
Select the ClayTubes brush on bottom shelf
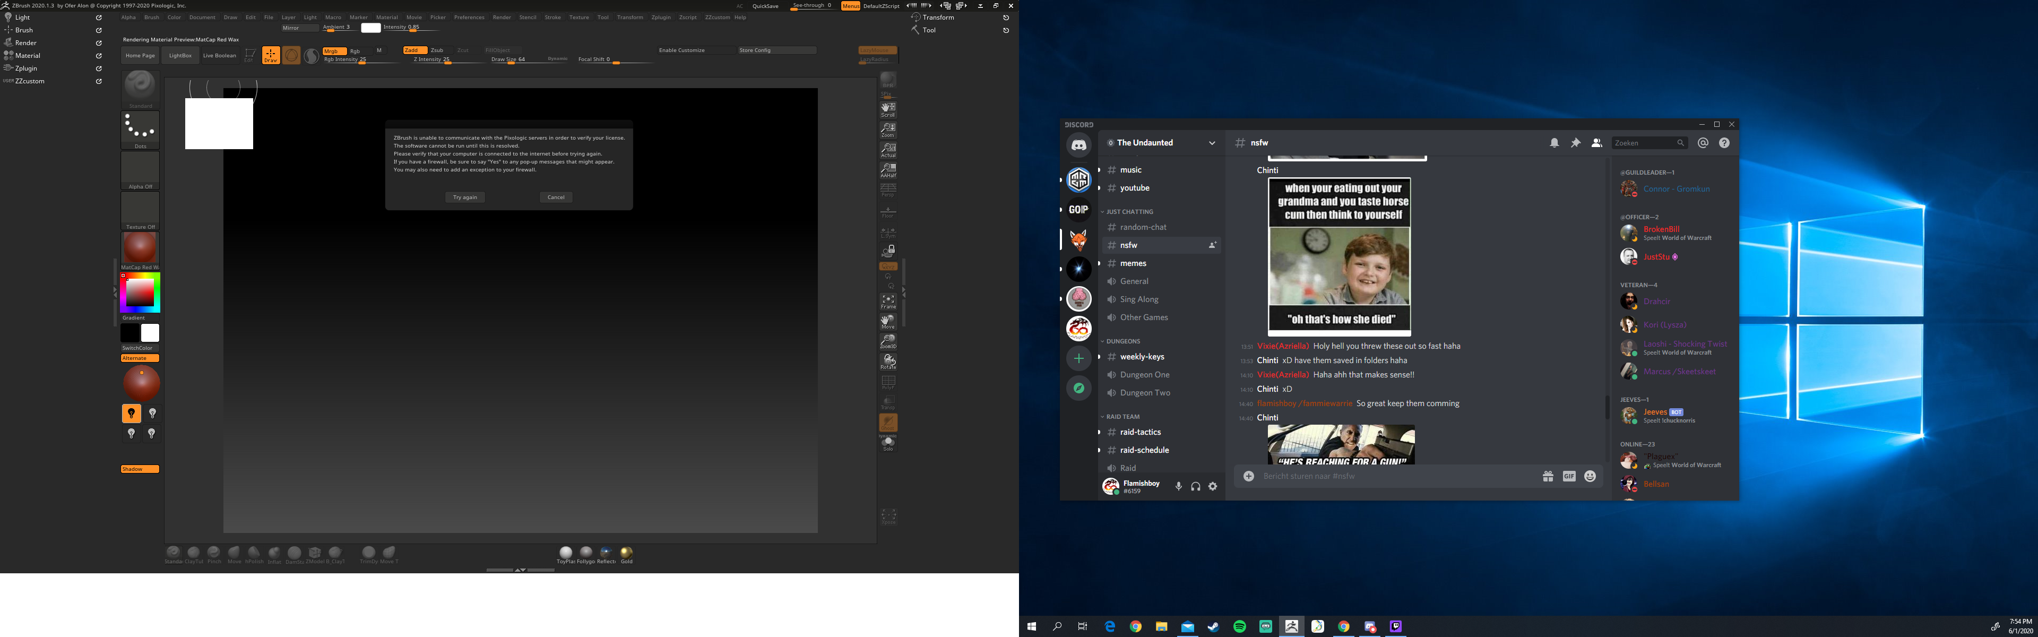point(194,555)
